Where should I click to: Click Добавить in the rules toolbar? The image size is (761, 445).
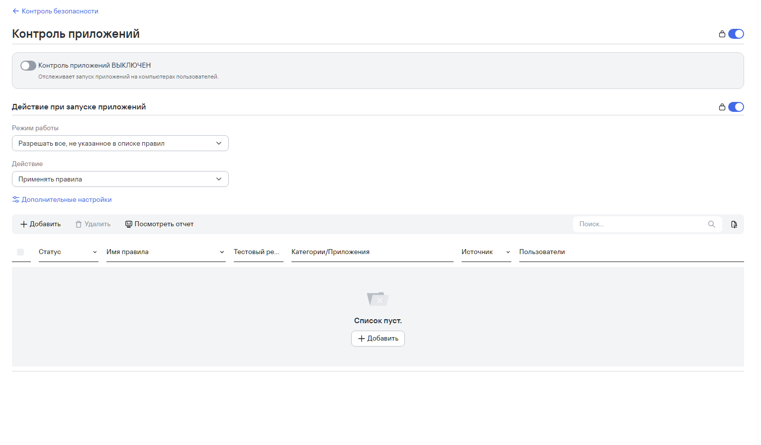click(41, 224)
